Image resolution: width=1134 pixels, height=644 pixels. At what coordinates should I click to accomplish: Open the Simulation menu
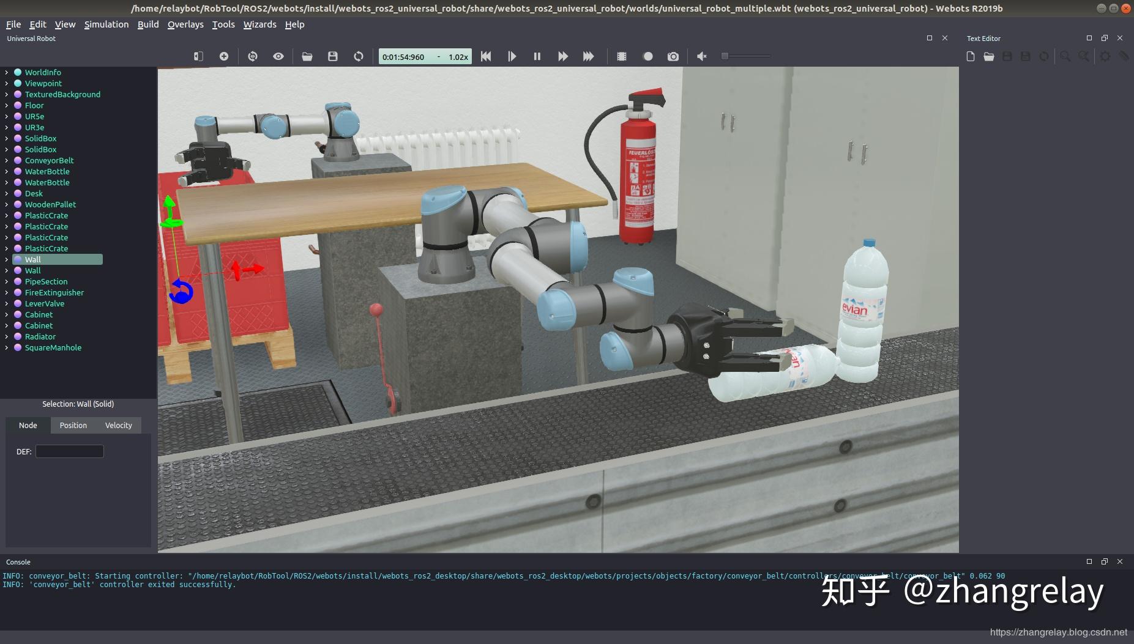pos(106,24)
